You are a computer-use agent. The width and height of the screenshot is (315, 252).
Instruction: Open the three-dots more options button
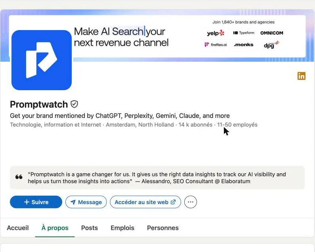[x=191, y=202]
